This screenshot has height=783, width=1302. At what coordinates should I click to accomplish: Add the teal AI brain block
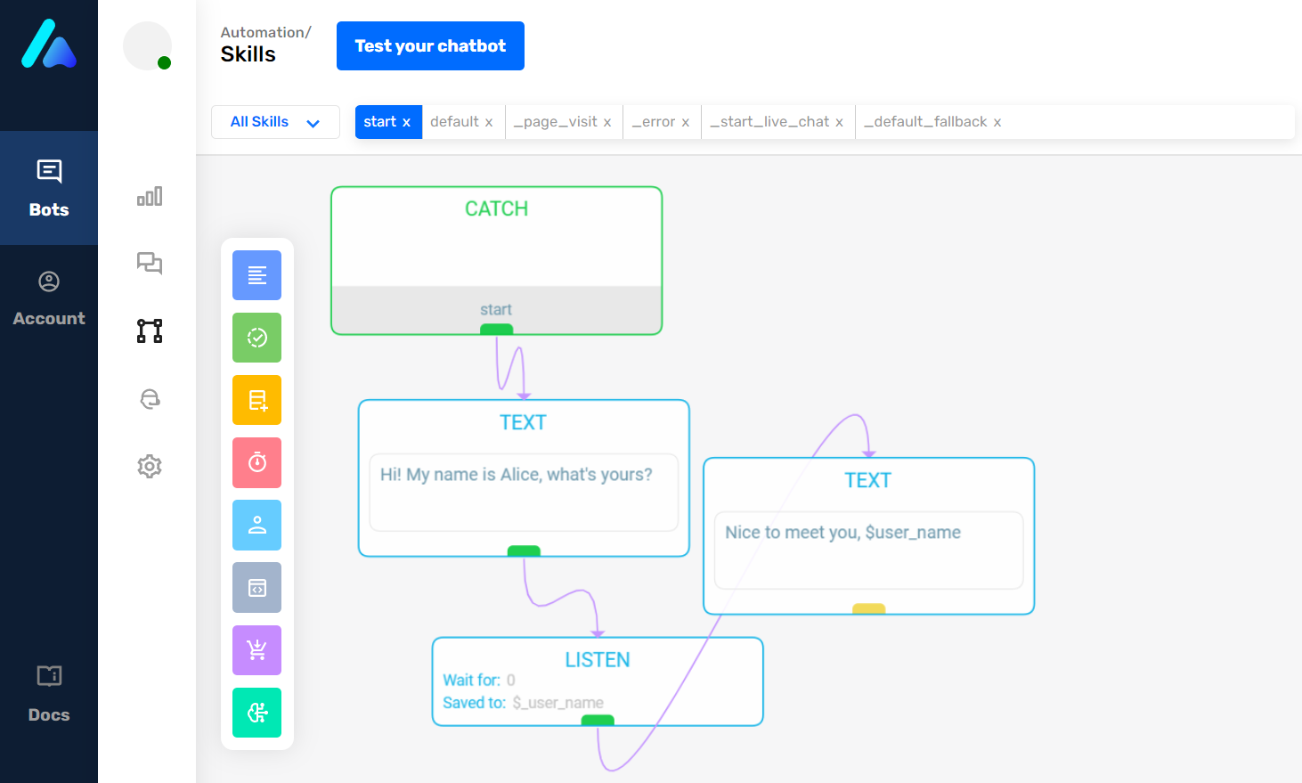(x=256, y=713)
